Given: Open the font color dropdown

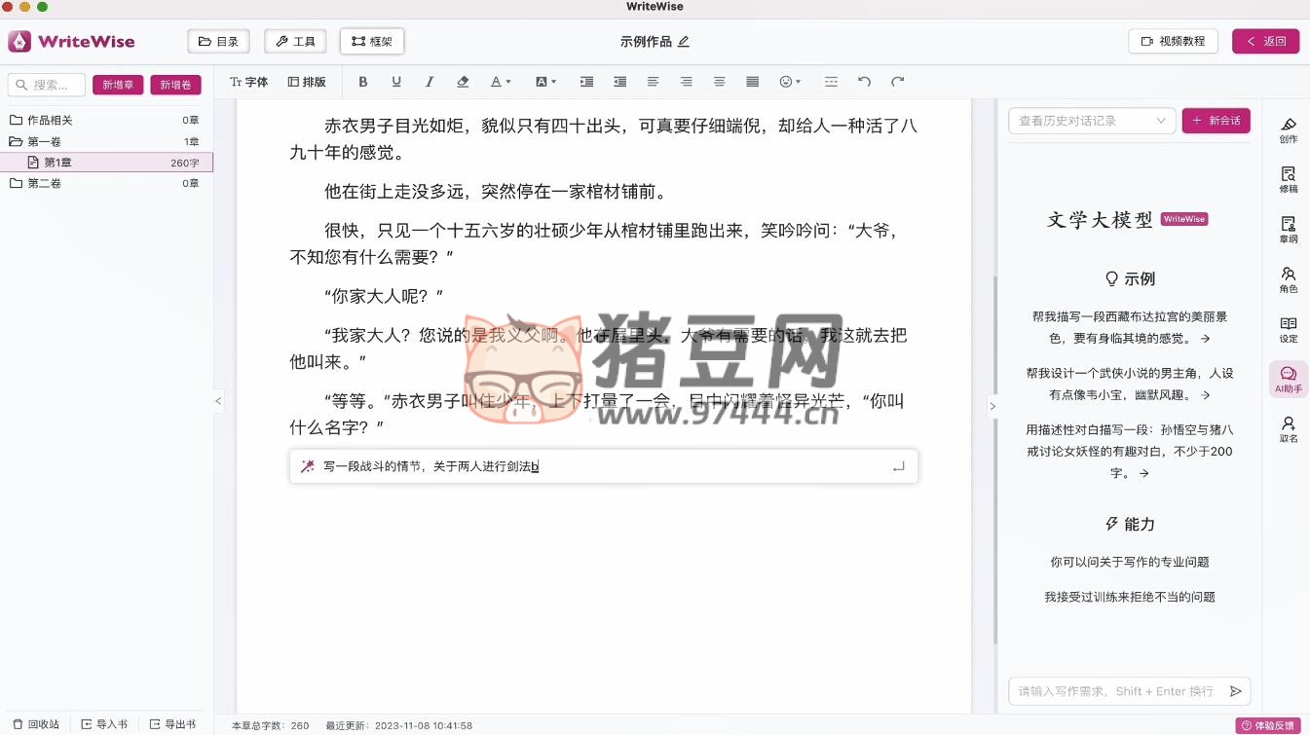Looking at the screenshot, I should click(500, 82).
